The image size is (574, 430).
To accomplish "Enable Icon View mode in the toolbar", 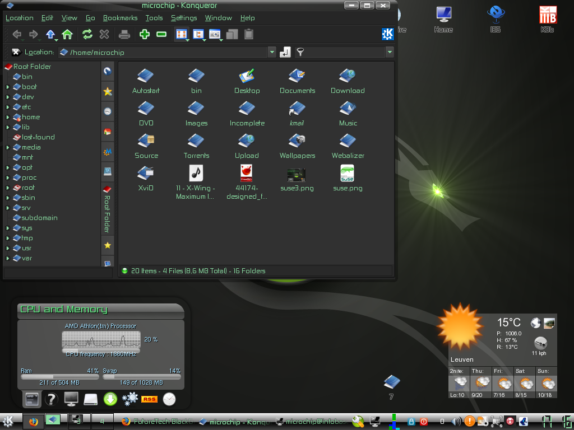I will 182,34.
